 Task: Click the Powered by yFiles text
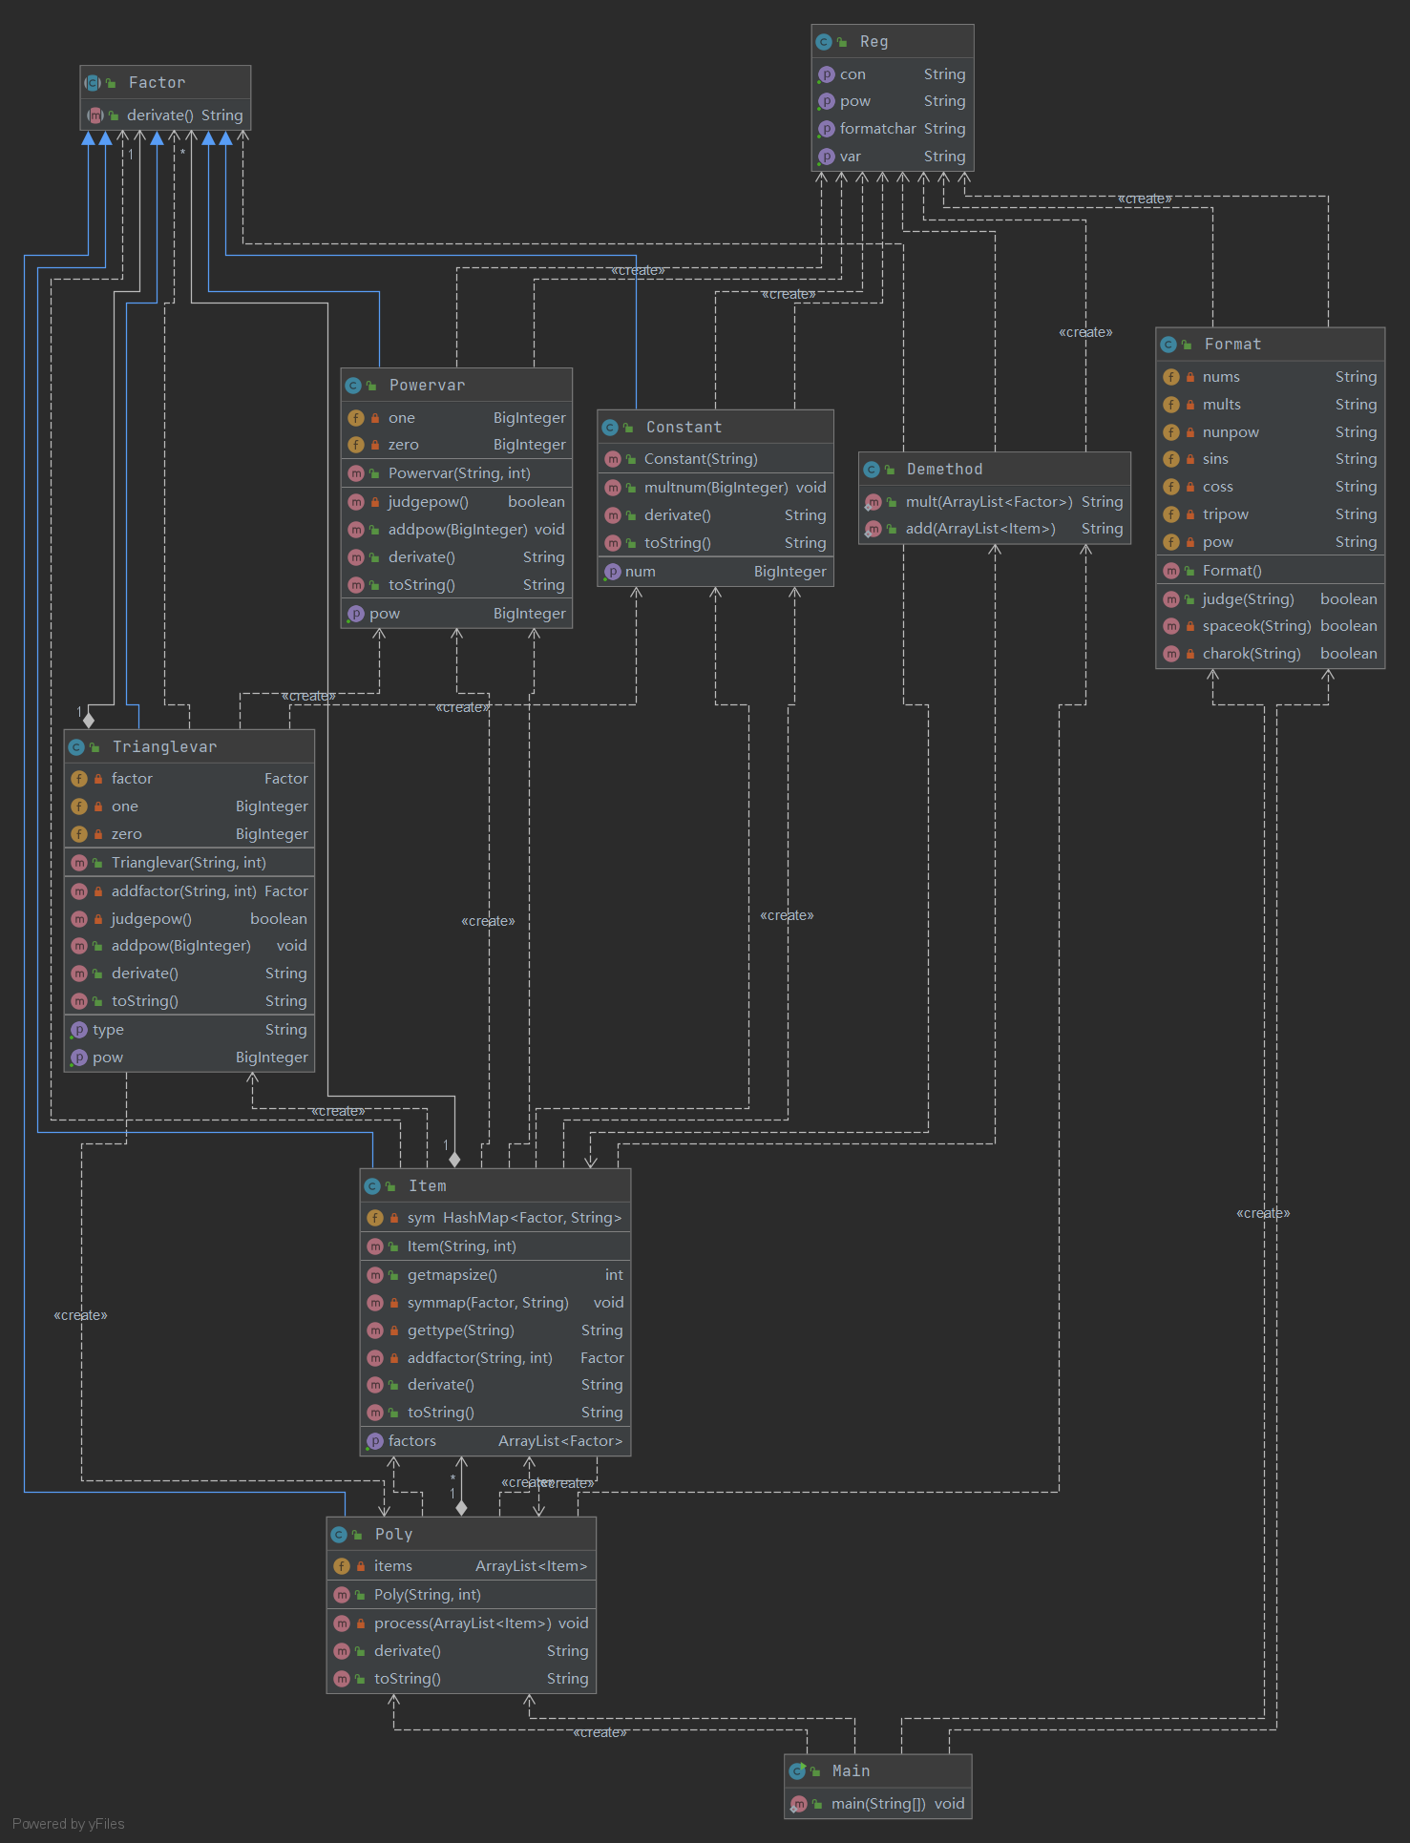69,1824
